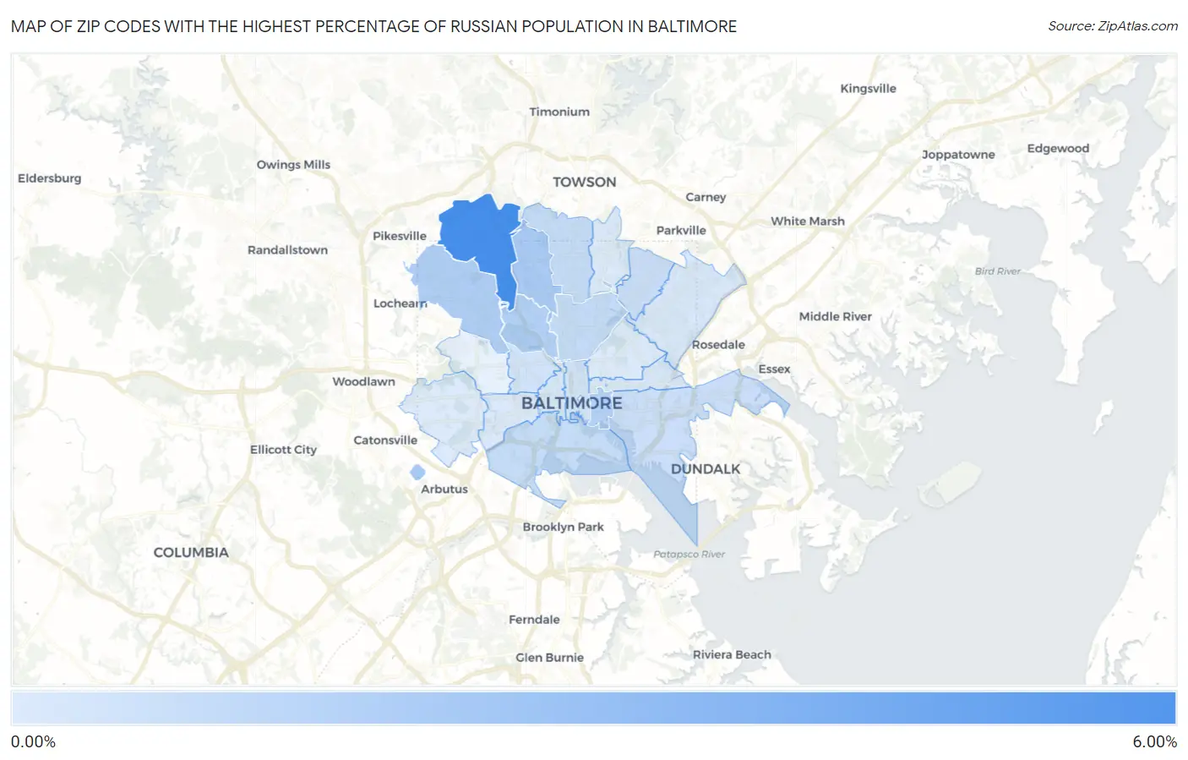
Task: Click the '6.00%' legend maximum value
Action: click(1154, 742)
